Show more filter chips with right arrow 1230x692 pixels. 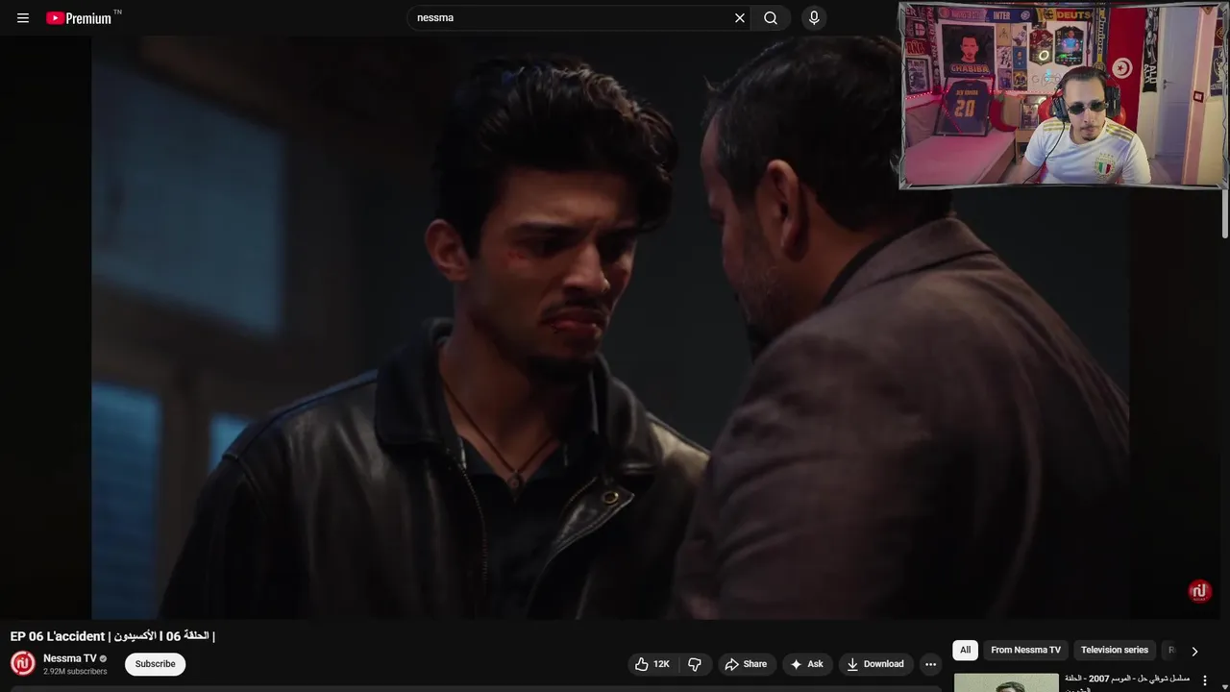point(1194,651)
